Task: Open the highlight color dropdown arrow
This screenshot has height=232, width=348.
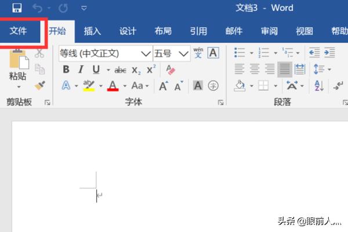Action: pos(101,86)
